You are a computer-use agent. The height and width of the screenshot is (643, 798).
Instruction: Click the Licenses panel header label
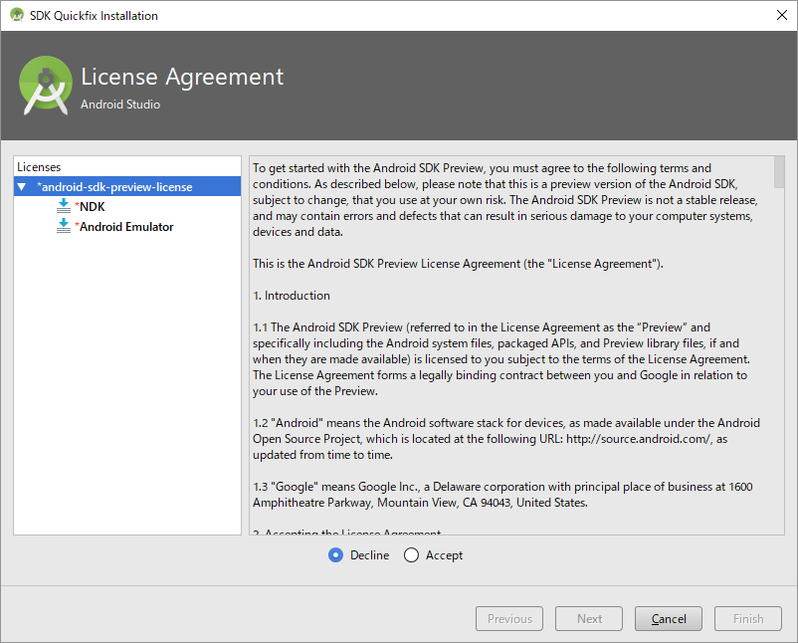pyautogui.click(x=39, y=167)
